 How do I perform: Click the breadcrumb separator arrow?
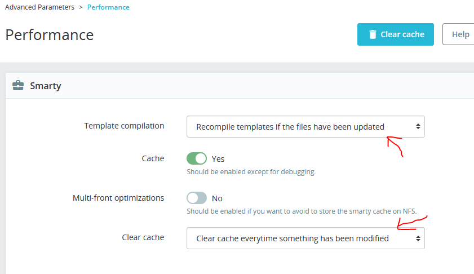point(81,7)
